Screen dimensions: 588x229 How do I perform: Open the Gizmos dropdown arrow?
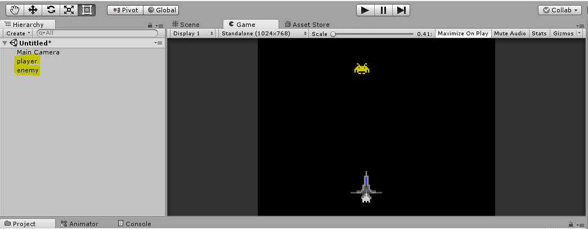pos(580,33)
